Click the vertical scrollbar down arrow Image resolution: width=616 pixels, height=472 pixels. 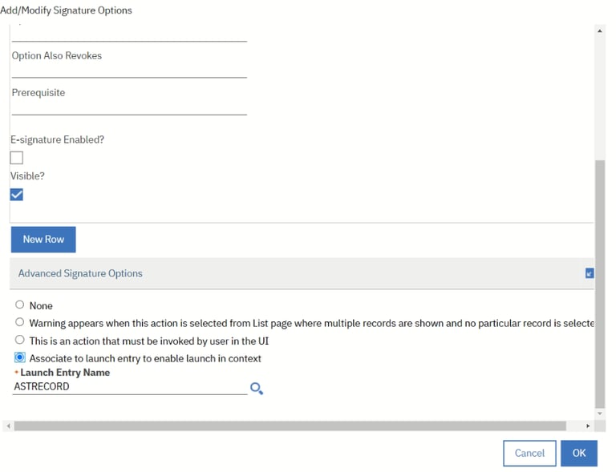point(599,414)
